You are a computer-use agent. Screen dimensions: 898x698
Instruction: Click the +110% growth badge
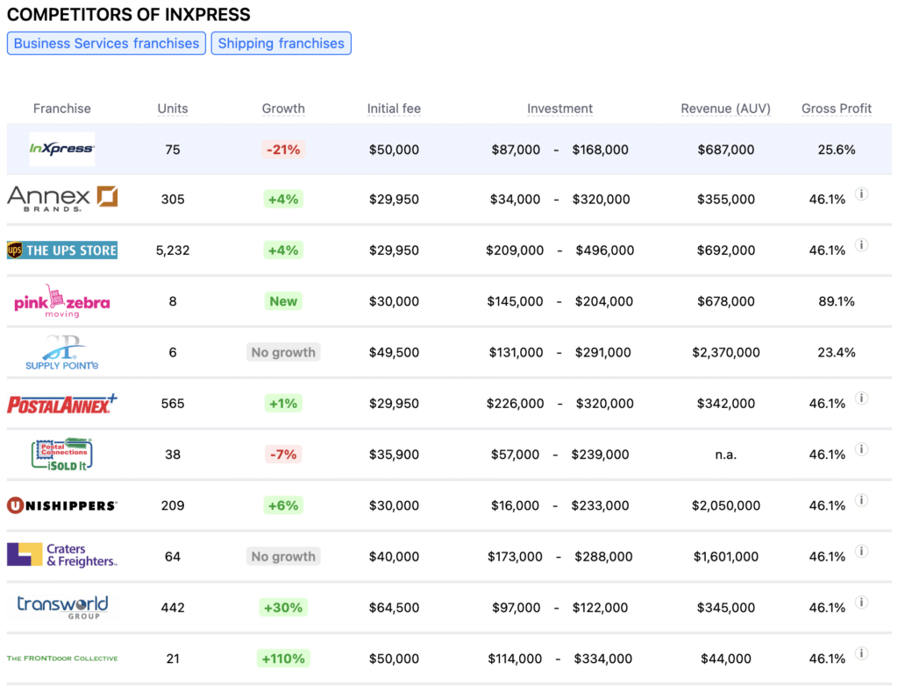[x=283, y=659]
